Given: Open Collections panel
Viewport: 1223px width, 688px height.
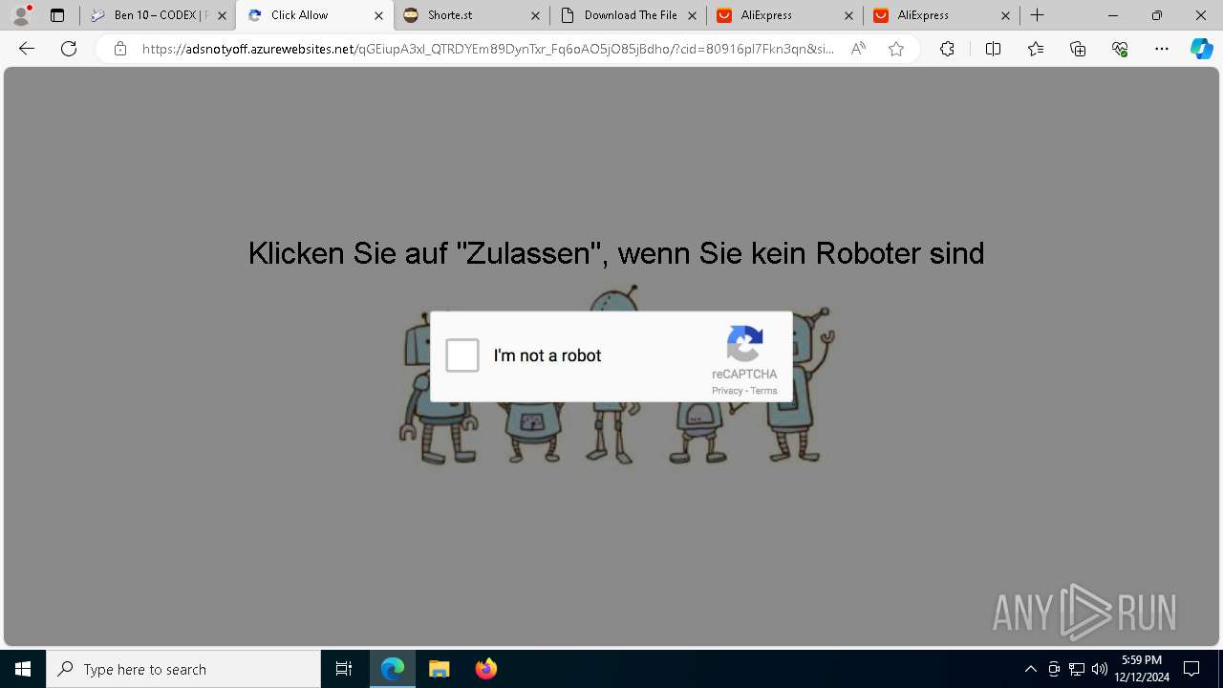Looking at the screenshot, I should tap(1078, 49).
